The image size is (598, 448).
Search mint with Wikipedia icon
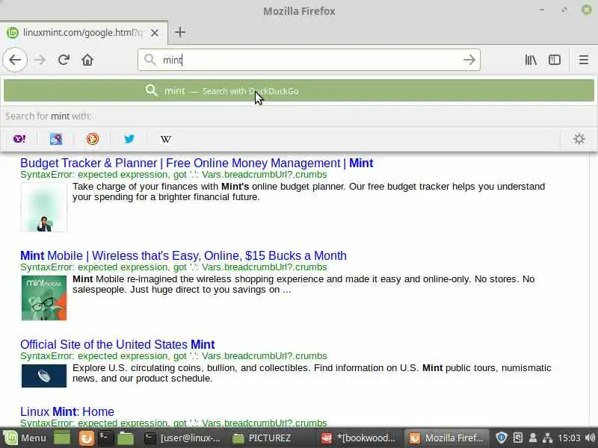click(165, 139)
